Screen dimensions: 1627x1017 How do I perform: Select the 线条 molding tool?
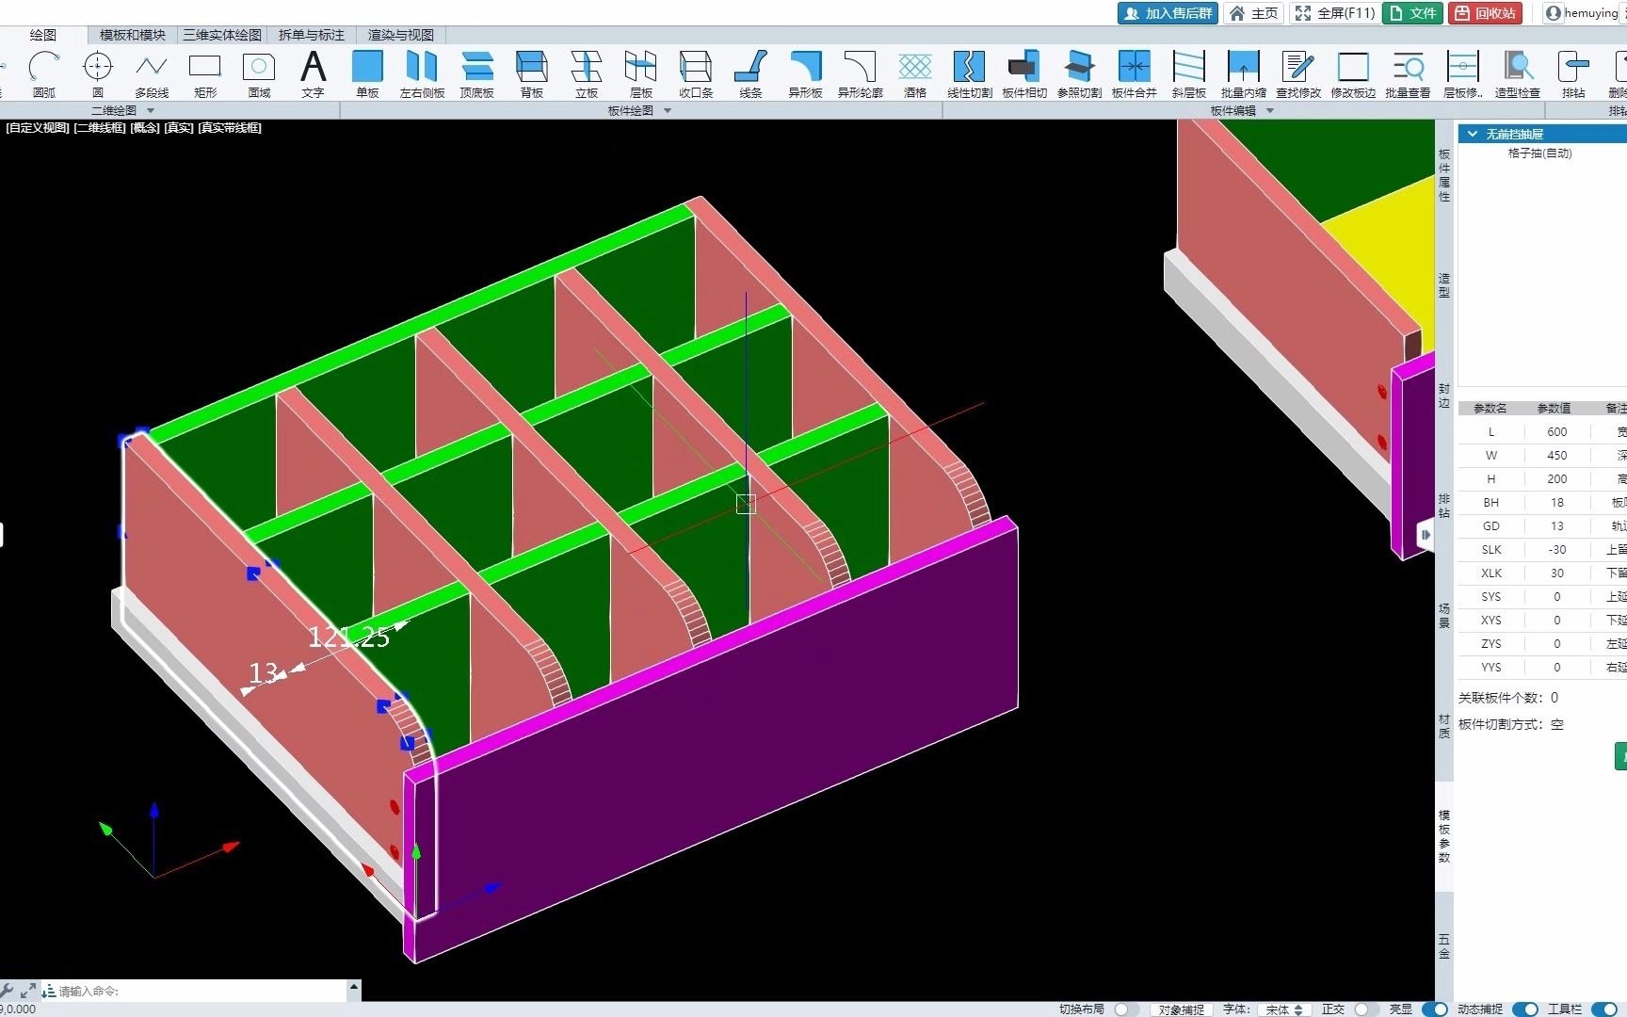tap(750, 74)
